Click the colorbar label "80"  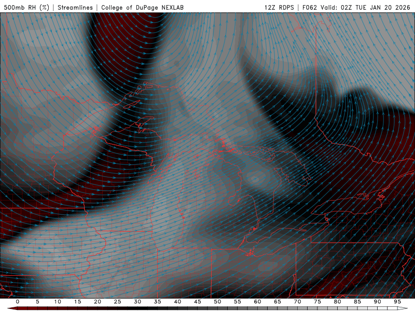coord(338,302)
